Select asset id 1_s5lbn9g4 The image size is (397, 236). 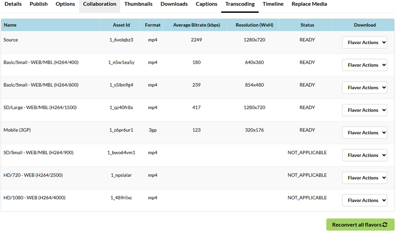[121, 85]
